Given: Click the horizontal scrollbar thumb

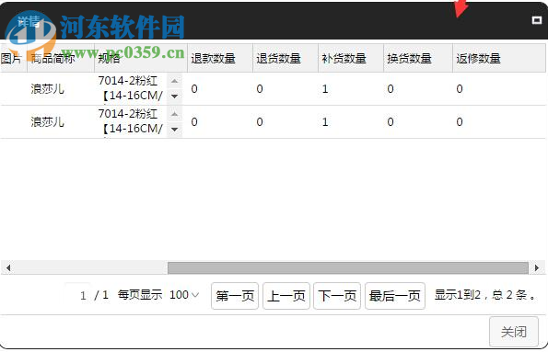Looking at the screenshot, I should (348, 268).
